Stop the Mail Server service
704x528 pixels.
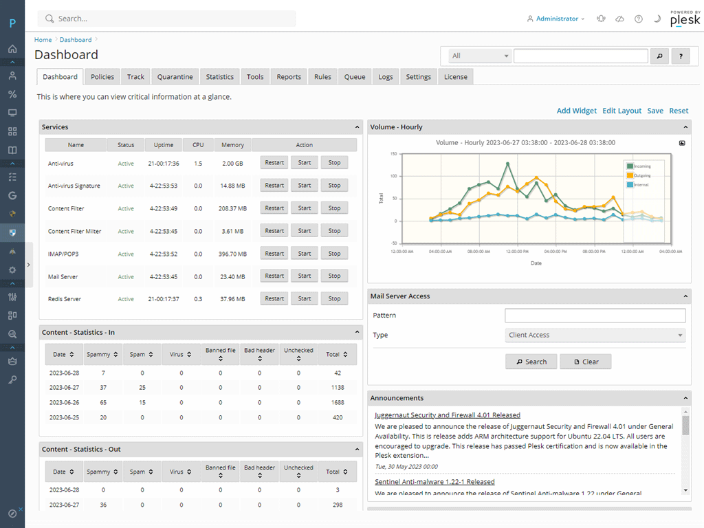pos(334,276)
